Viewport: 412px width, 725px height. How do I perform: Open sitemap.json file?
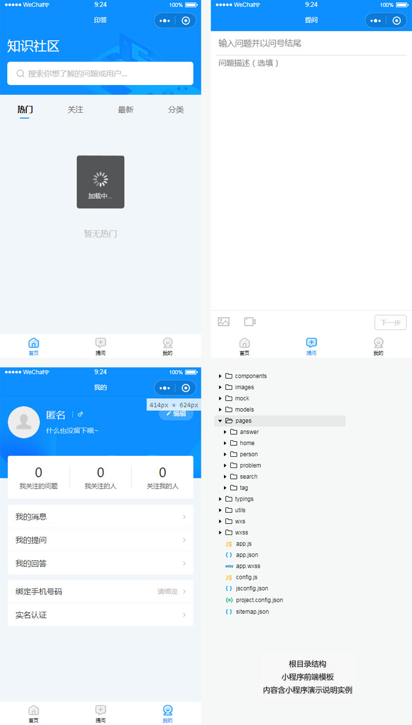247,612
